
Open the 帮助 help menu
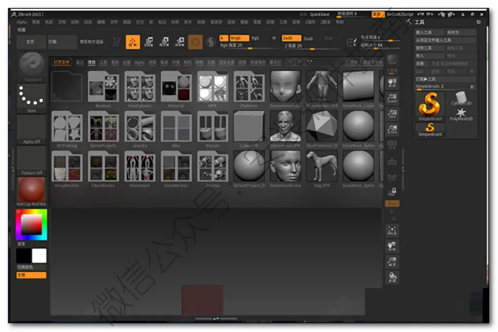(x=340, y=22)
